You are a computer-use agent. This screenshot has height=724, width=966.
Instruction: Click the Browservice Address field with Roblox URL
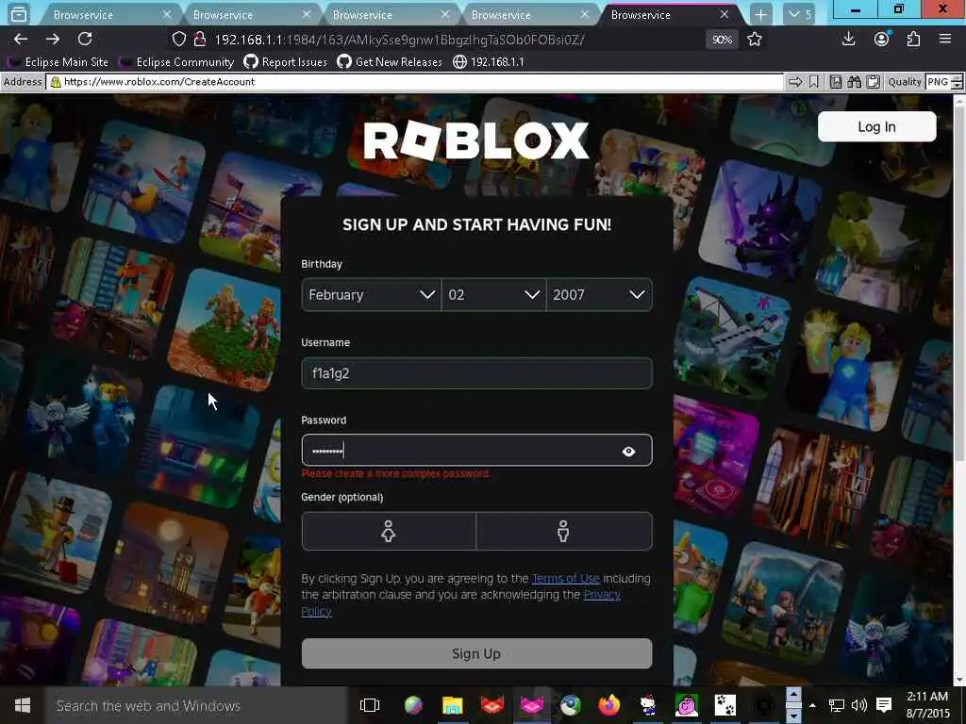coord(414,82)
